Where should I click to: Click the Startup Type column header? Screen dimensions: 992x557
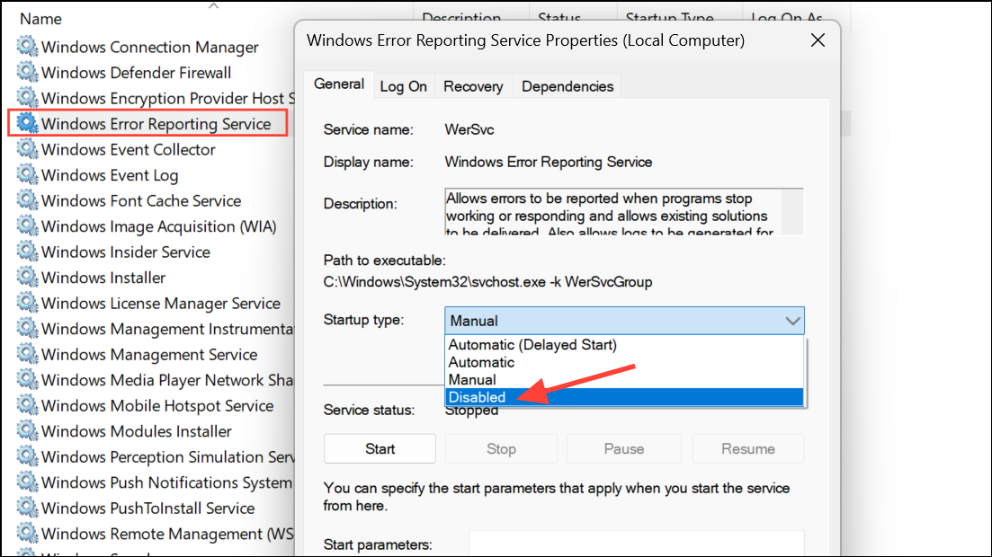tap(669, 18)
